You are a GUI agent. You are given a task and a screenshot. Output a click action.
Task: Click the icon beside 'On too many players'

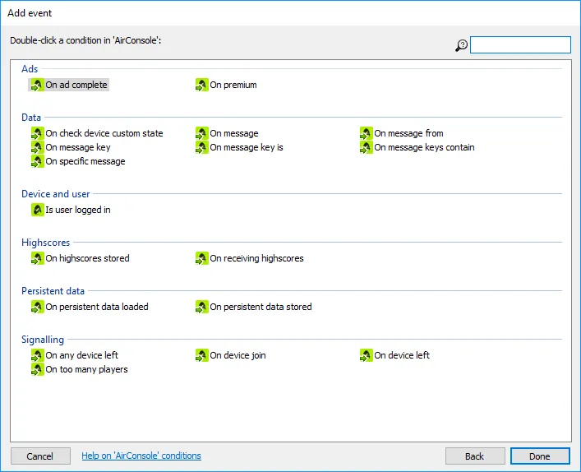(38, 370)
